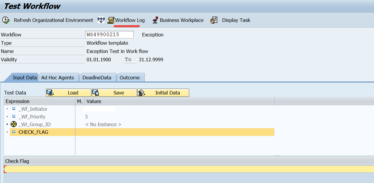Click the Business Workplace chair icon
This screenshot has width=374, height=183.
pos(155,20)
